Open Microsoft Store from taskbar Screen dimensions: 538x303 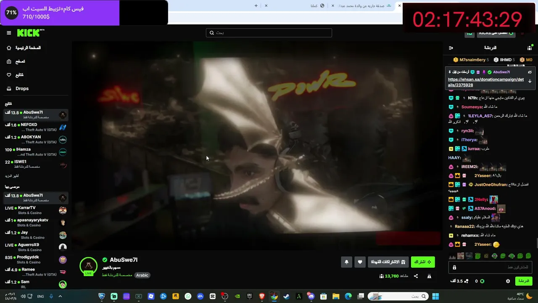324,296
